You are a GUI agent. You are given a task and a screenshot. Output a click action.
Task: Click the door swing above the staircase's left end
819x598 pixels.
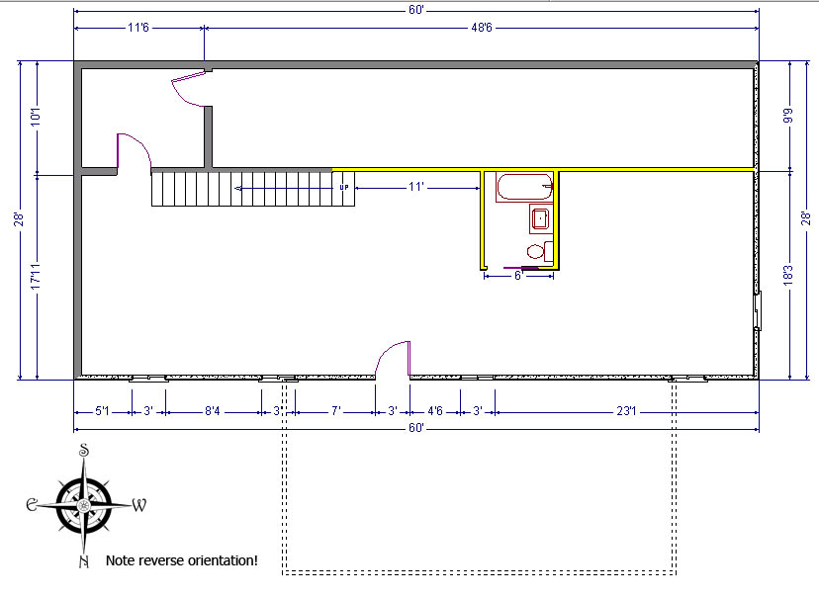coord(133,150)
